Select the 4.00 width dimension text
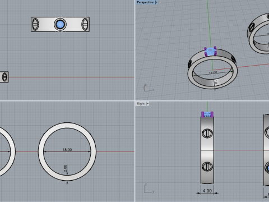 [207, 191]
